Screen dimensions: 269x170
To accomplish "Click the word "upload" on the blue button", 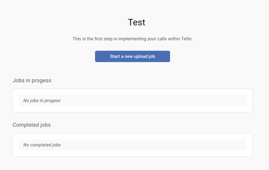I will (140, 56).
